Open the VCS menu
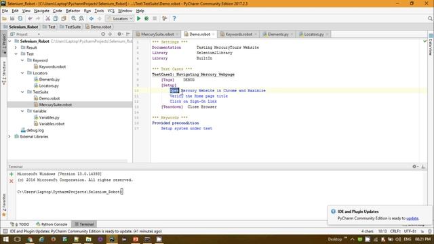 (111, 11)
